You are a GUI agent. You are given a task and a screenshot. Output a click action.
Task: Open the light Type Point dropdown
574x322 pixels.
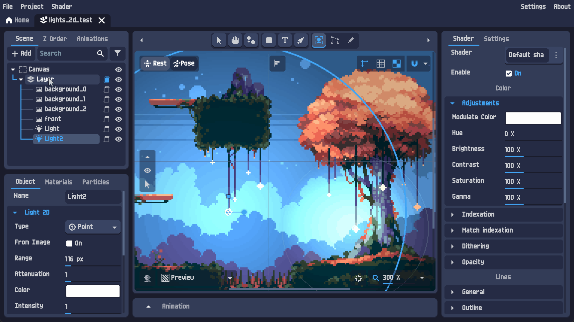(93, 227)
